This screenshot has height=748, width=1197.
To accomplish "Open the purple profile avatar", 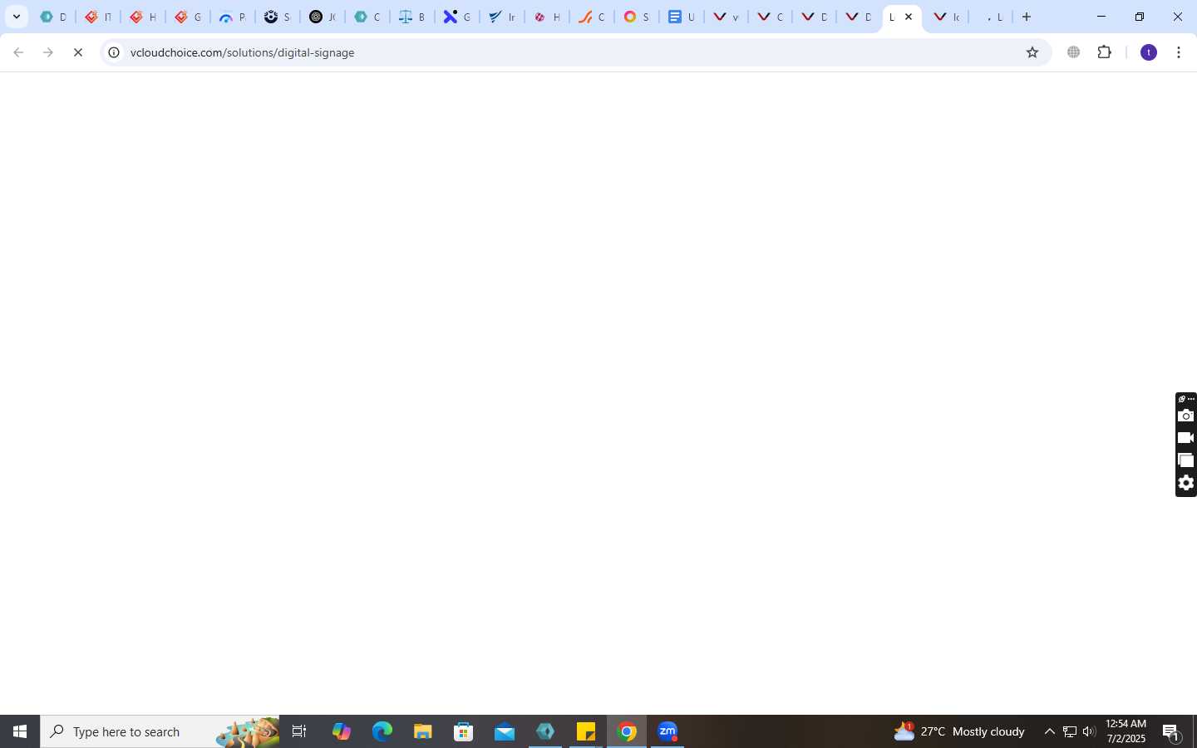I will pyautogui.click(x=1149, y=52).
